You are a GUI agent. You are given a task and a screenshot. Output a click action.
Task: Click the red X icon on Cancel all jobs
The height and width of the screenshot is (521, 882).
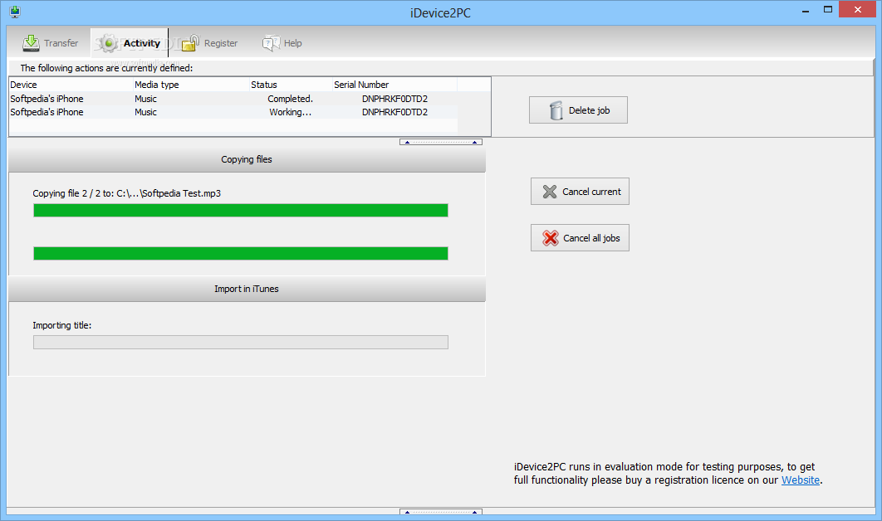pos(550,238)
